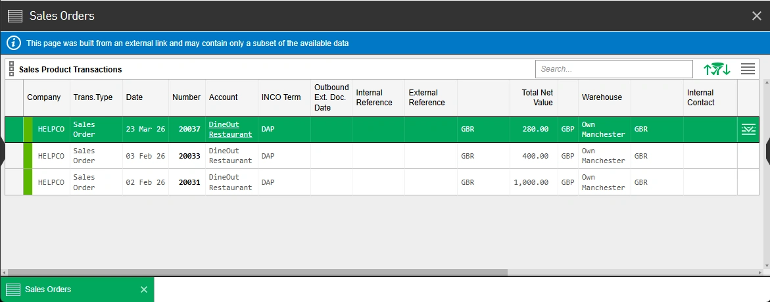This screenshot has width=770, height=302.
Task: Sort by the Total Net Value column
Action: click(x=537, y=97)
